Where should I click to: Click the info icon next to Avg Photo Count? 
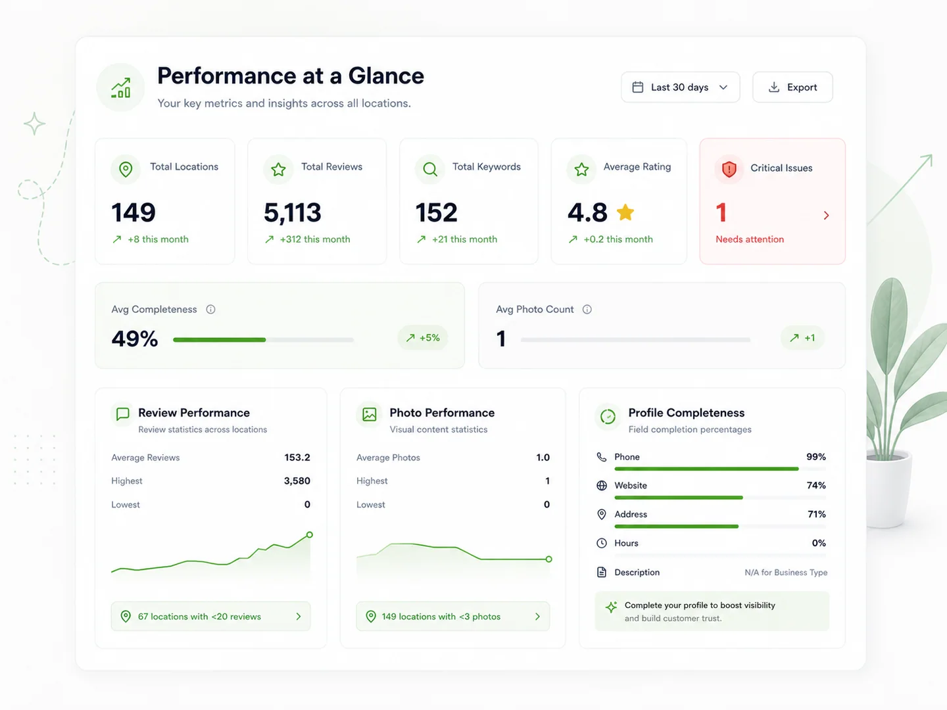click(x=587, y=310)
